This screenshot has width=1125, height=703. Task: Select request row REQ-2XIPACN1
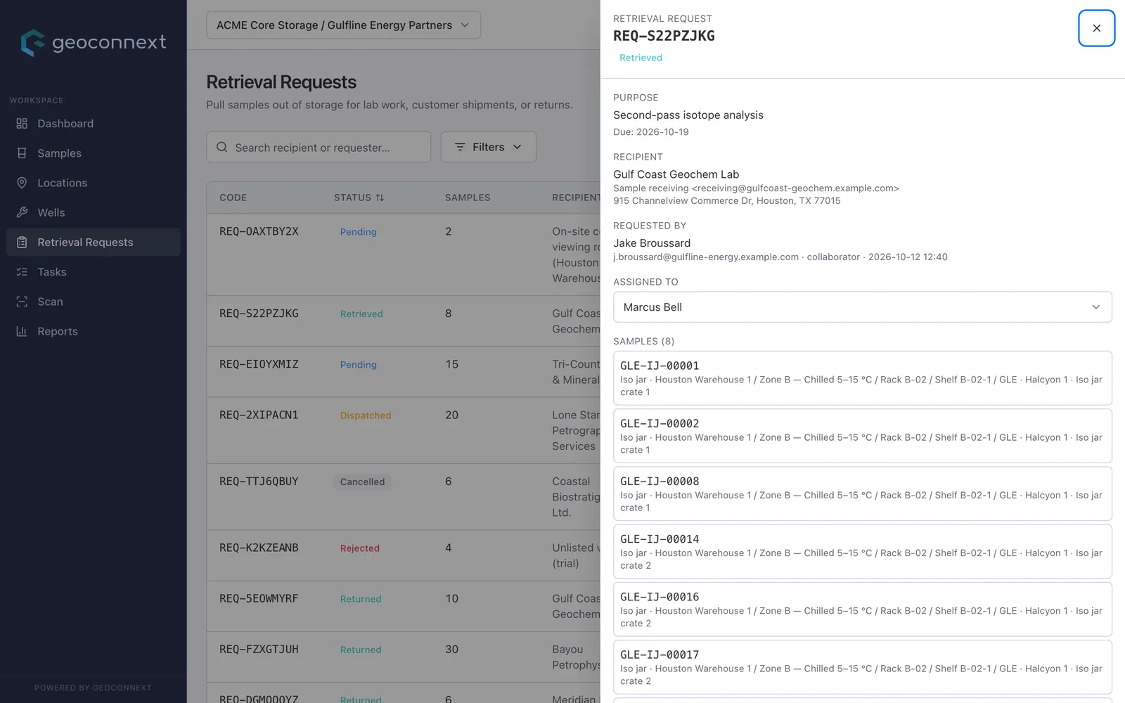[x=403, y=430]
